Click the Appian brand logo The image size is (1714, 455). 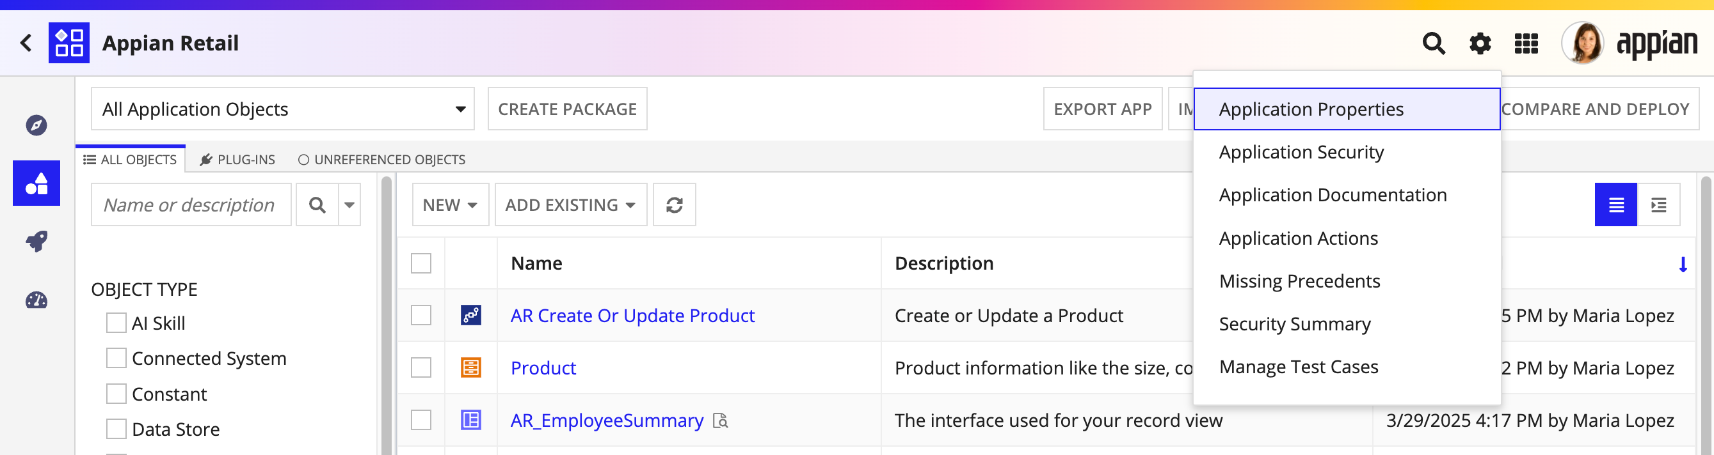pos(1657,44)
